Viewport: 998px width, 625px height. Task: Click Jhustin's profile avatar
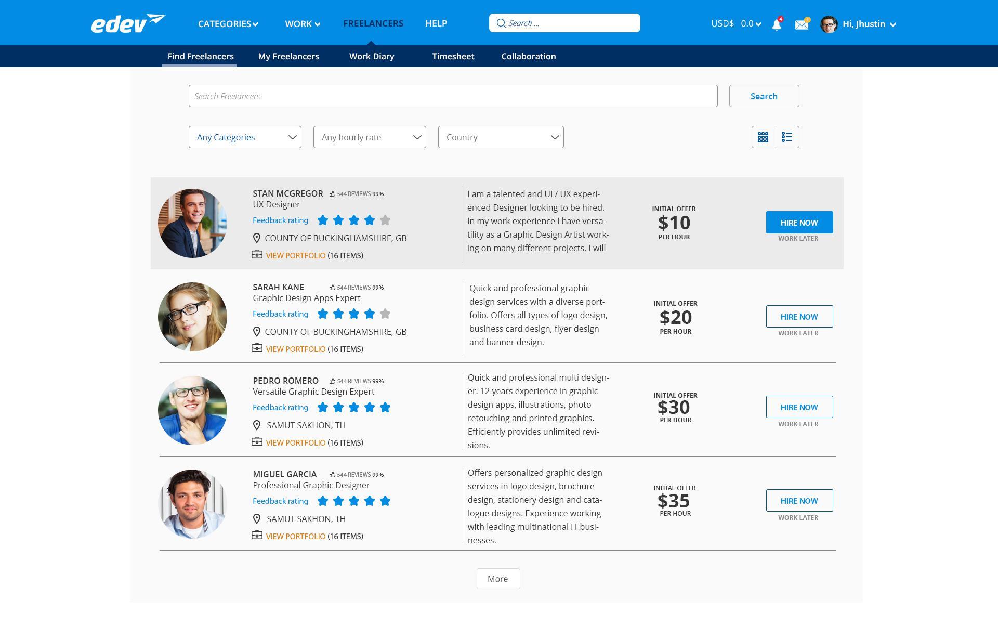pos(829,24)
